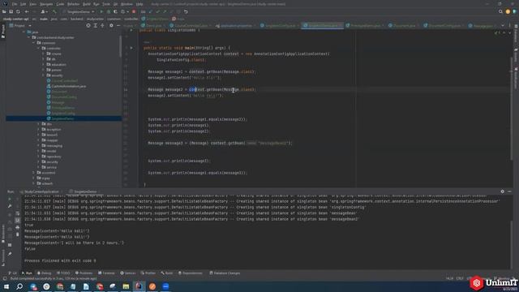Image resolution: width=519 pixels, height=292 pixels.
Task: Open the editor tabs overflow chevron
Action: coord(503,25)
